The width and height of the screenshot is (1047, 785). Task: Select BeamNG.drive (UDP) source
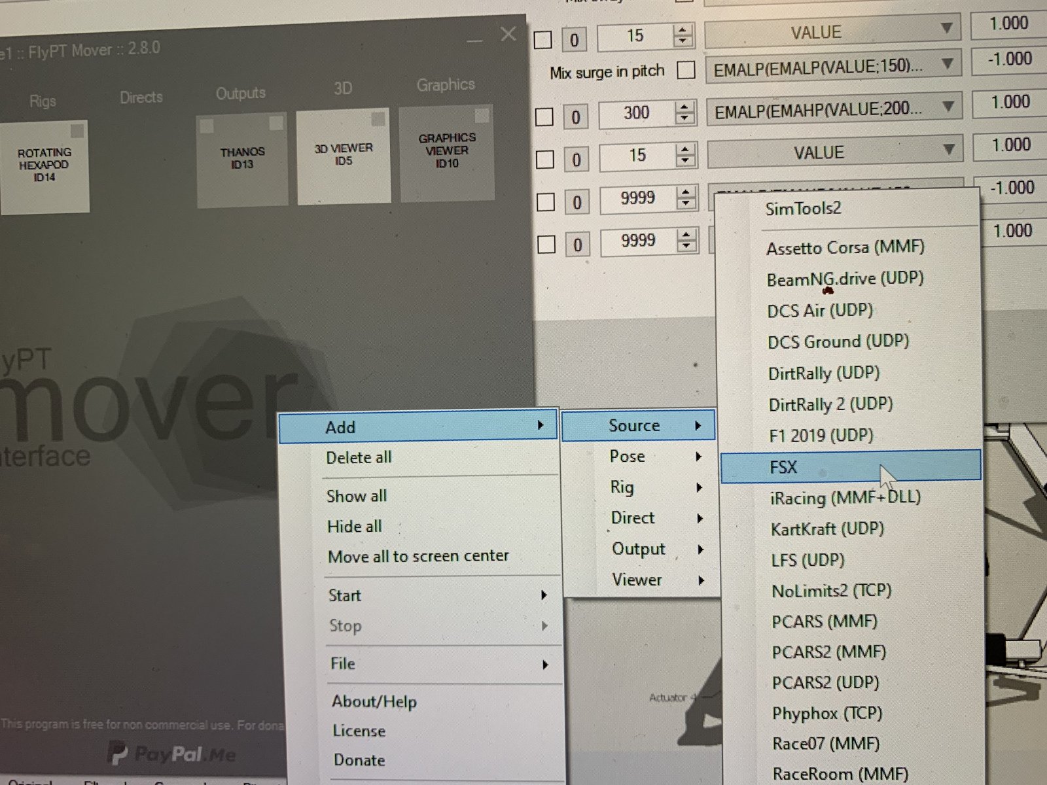(845, 279)
